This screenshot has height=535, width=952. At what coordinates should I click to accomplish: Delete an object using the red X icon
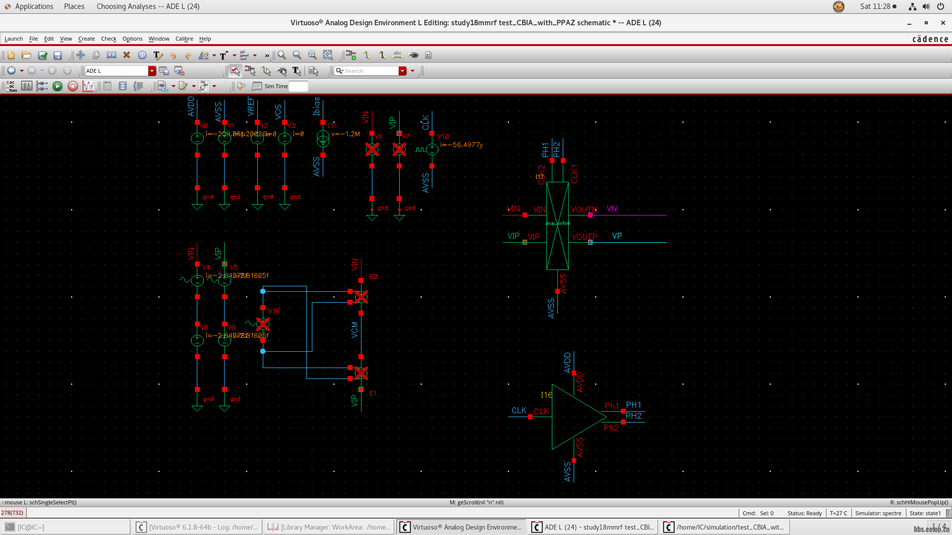tap(125, 55)
